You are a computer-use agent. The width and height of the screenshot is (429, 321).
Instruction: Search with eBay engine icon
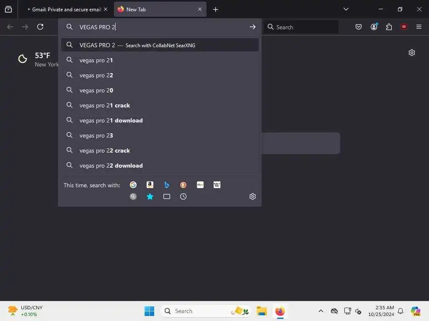click(x=200, y=185)
